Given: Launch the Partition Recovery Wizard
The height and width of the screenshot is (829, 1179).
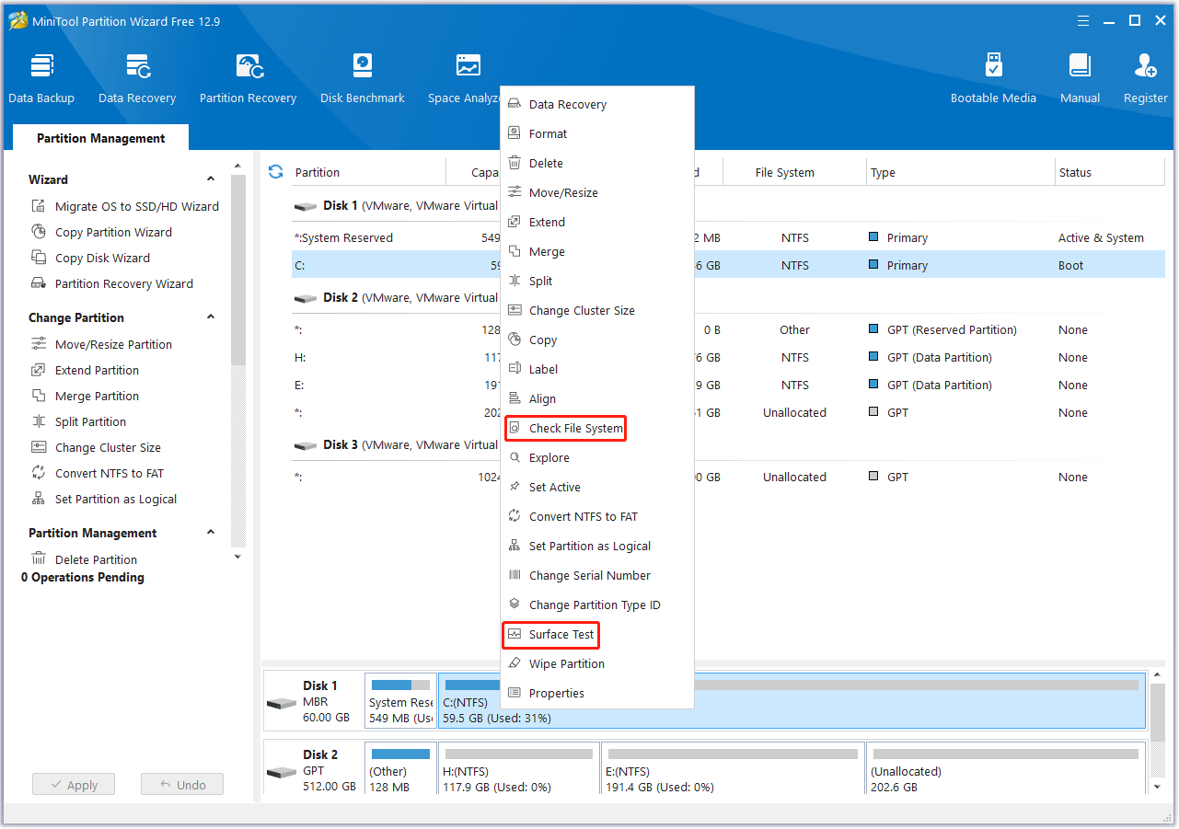Looking at the screenshot, I should [x=112, y=284].
